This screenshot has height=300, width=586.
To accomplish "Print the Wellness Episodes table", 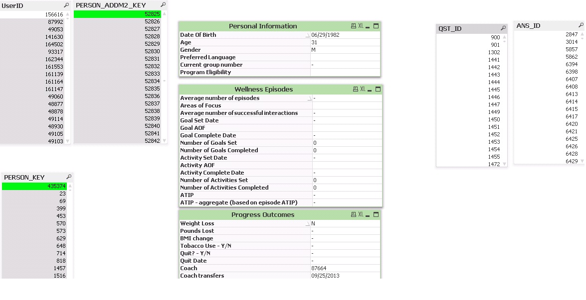I will [x=356, y=89].
